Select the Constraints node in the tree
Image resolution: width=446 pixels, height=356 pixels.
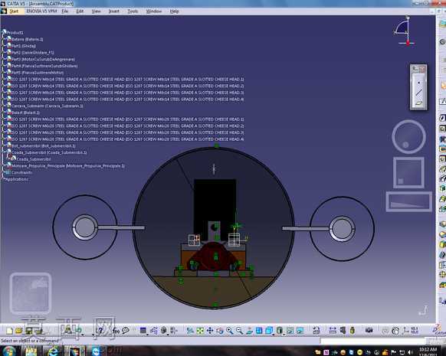[x=21, y=172]
